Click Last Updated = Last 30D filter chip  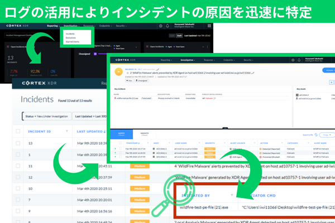[x=90, y=117]
